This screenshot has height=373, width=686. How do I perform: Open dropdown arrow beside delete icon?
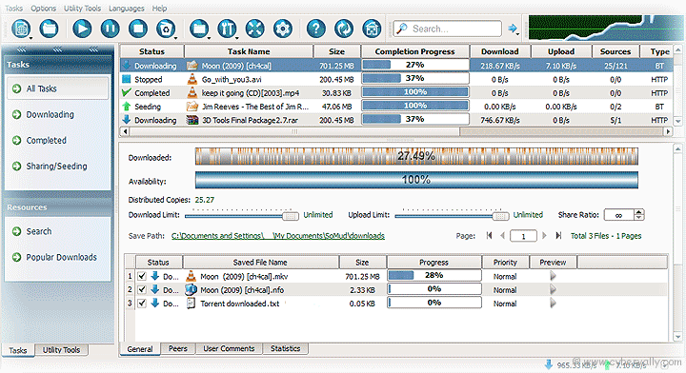tap(176, 38)
